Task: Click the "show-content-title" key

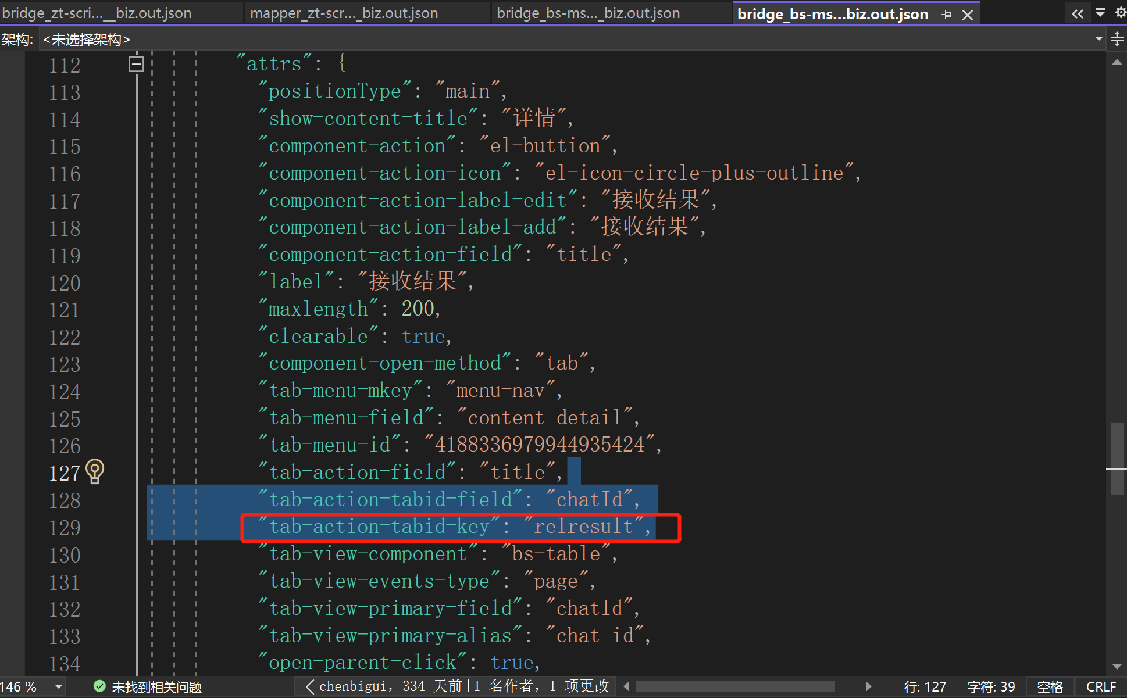Action: pos(368,118)
